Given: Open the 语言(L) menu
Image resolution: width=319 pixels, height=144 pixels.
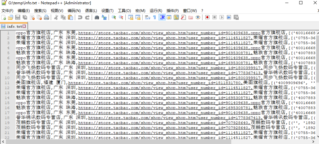Looking at the screenshot, I should (x=91, y=10).
